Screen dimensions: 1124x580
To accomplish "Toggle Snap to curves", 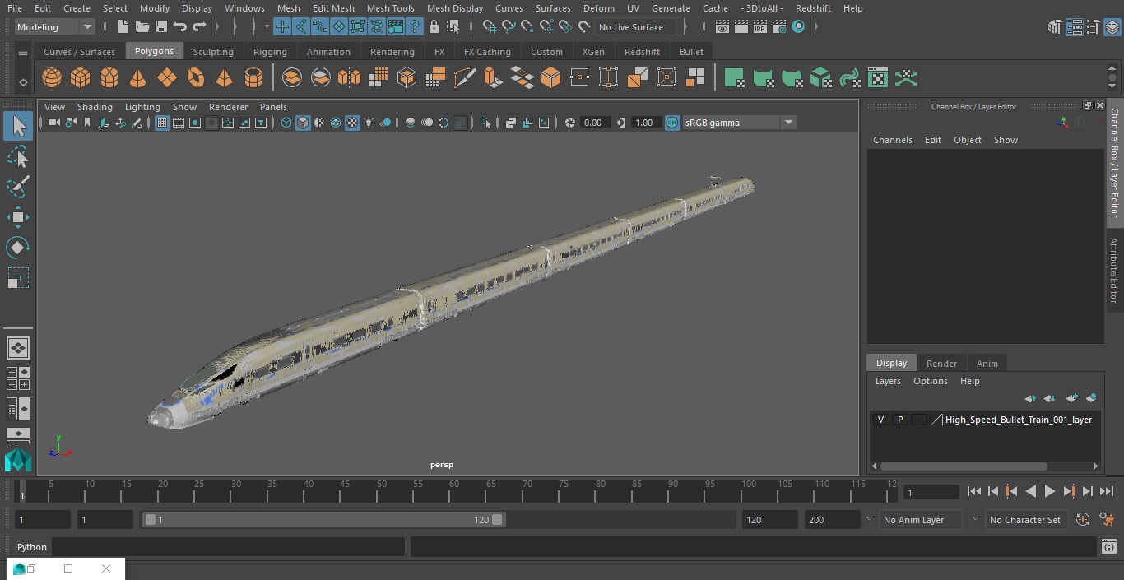I will pos(509,27).
